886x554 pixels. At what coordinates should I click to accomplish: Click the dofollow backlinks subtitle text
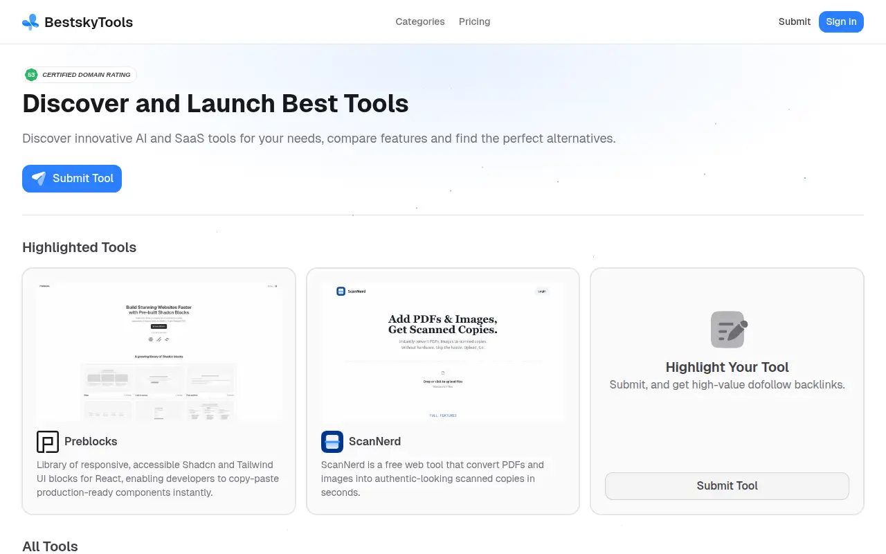coord(727,384)
